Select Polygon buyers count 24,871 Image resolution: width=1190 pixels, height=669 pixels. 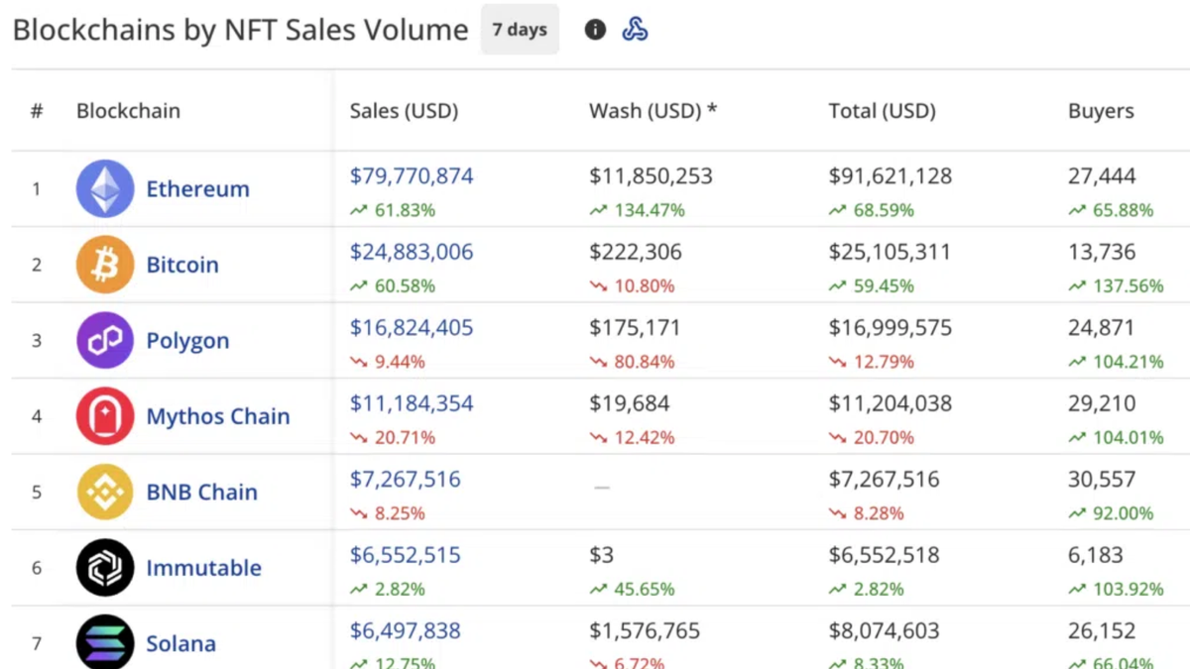coord(1102,328)
